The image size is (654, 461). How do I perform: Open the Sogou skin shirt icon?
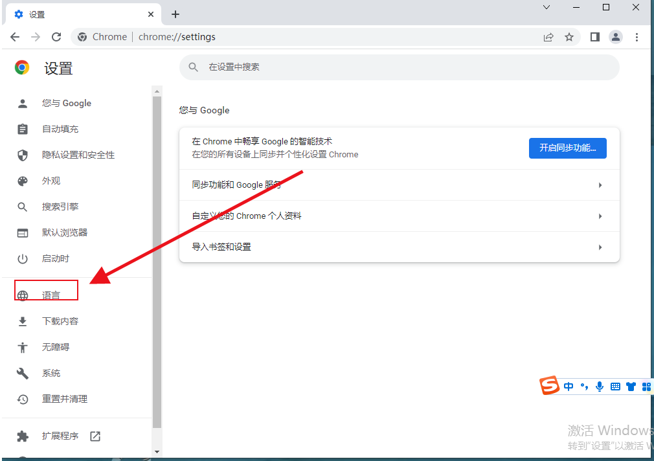[631, 387]
